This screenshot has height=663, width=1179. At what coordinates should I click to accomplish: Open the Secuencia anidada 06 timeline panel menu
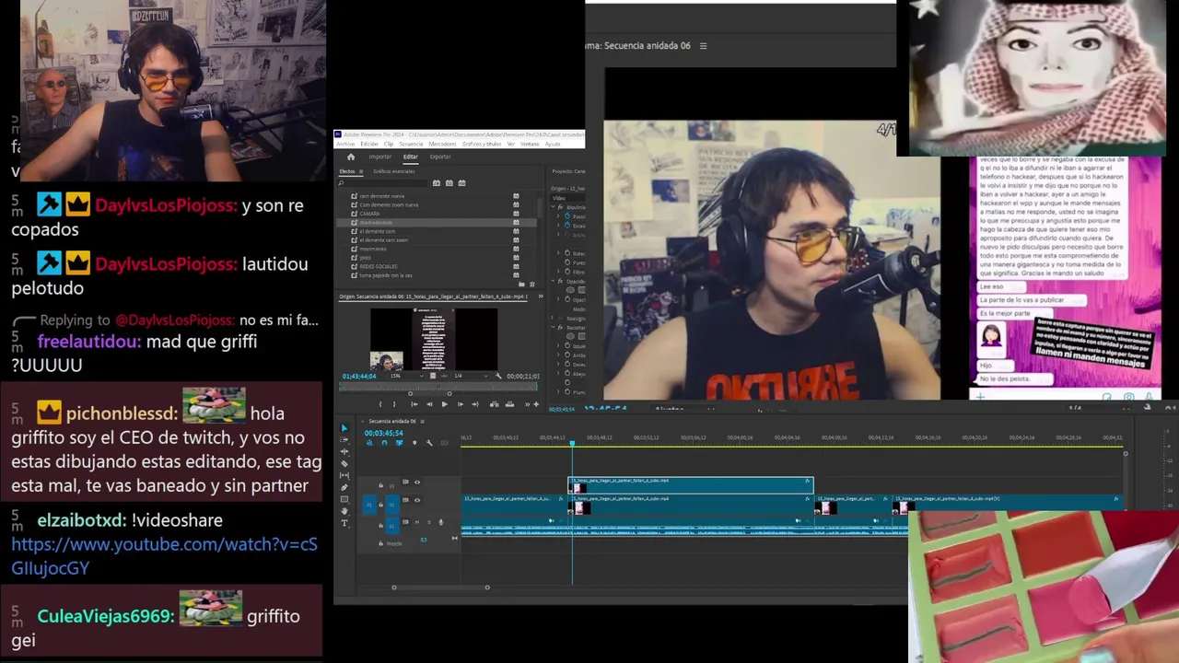click(422, 422)
